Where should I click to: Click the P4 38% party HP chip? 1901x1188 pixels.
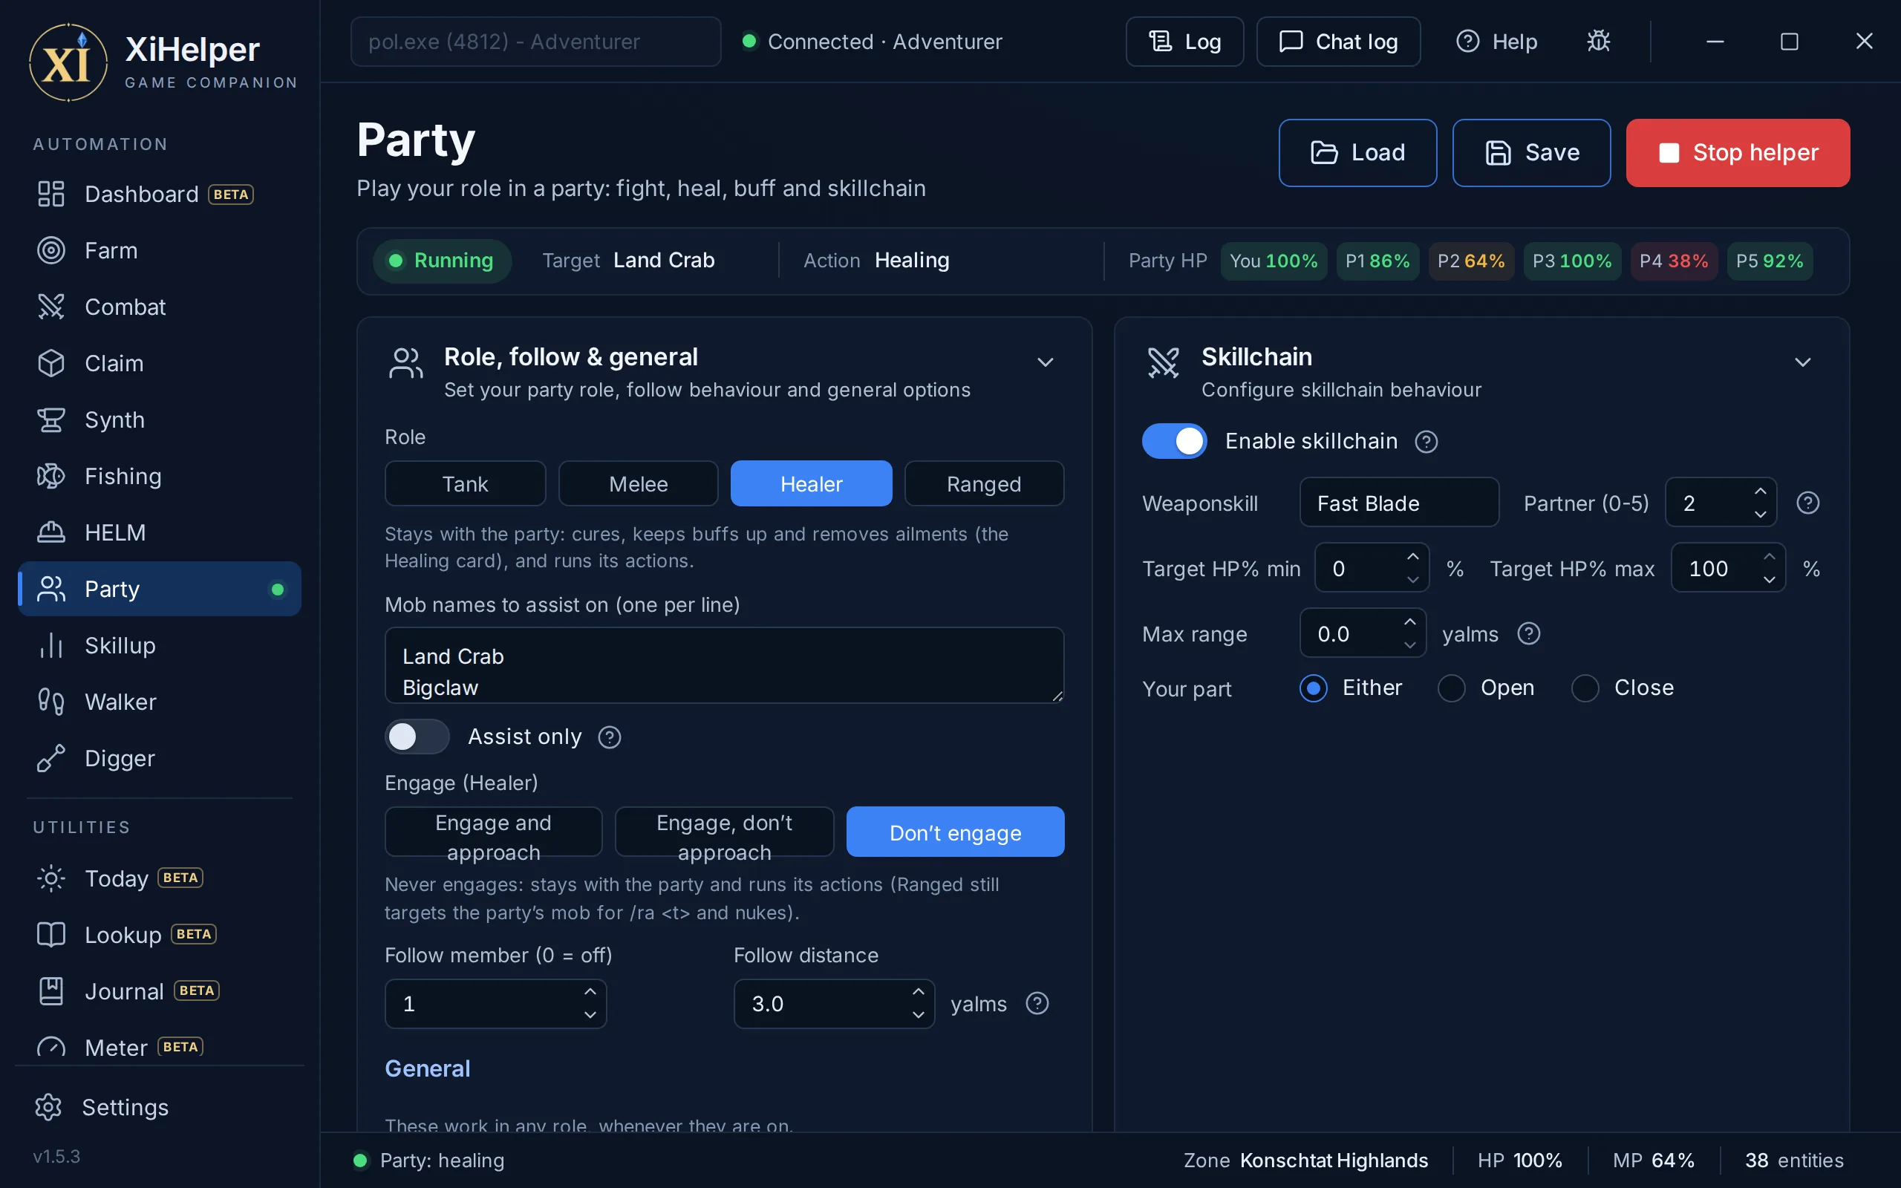point(1673,261)
